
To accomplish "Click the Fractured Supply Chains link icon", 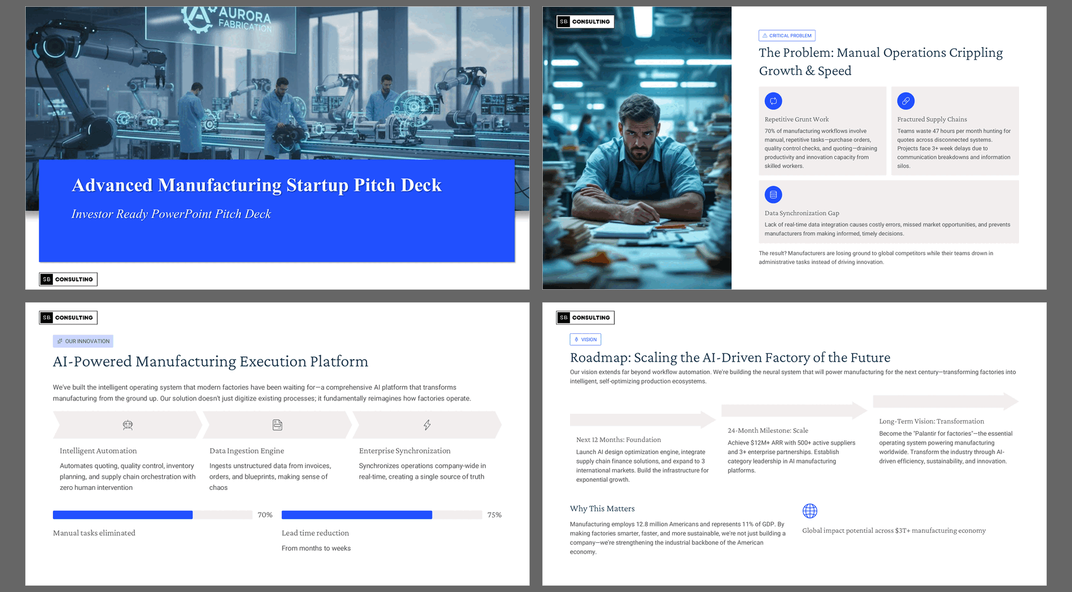I will [x=906, y=101].
